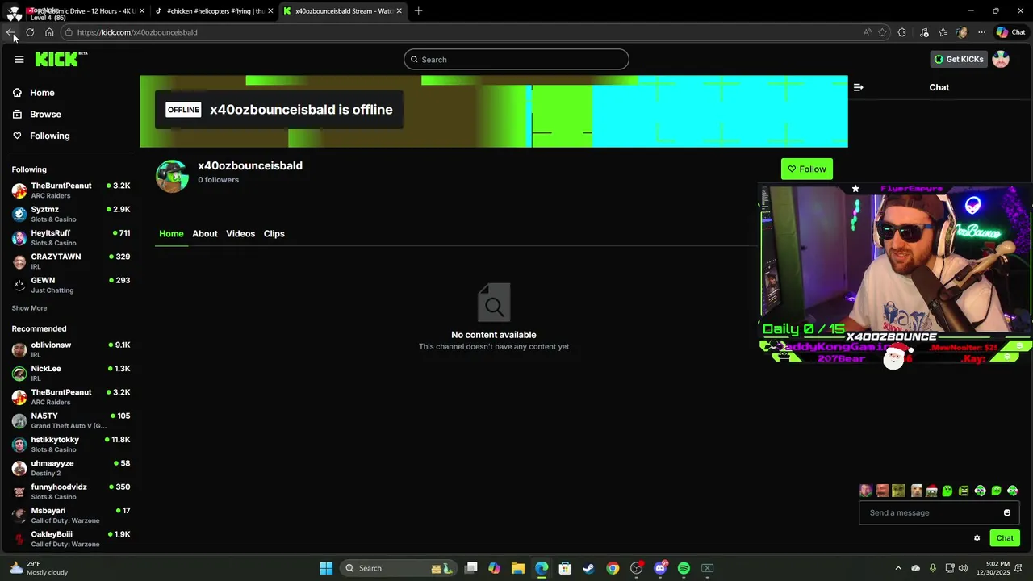Close the x40ozbounceisbald Stream tab

[x=399, y=11]
